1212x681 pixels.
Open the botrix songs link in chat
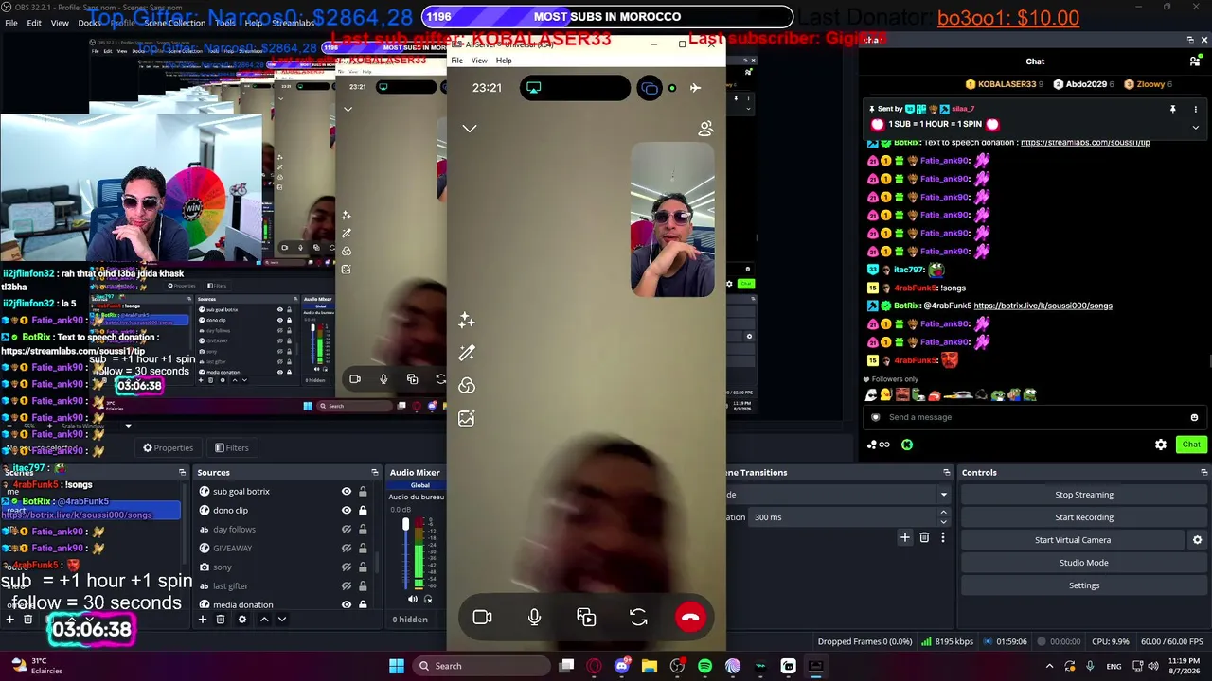point(1043,306)
